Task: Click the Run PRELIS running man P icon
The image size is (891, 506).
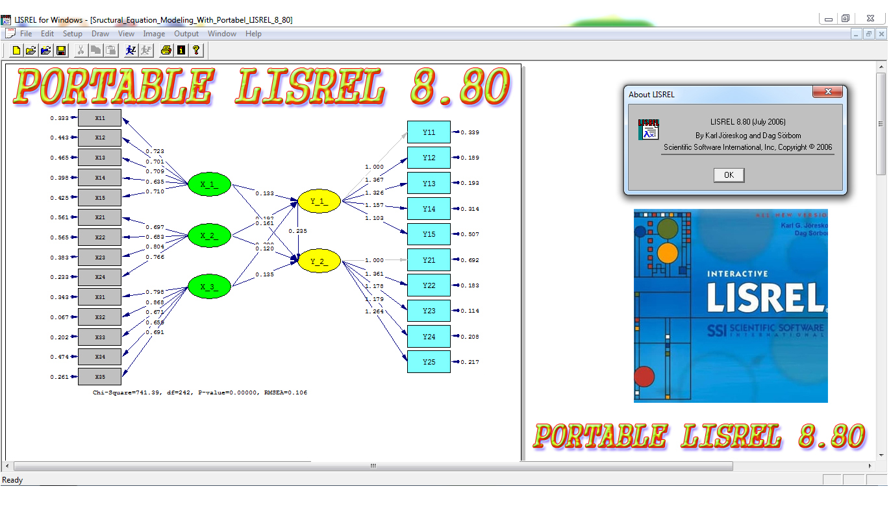Action: click(146, 50)
